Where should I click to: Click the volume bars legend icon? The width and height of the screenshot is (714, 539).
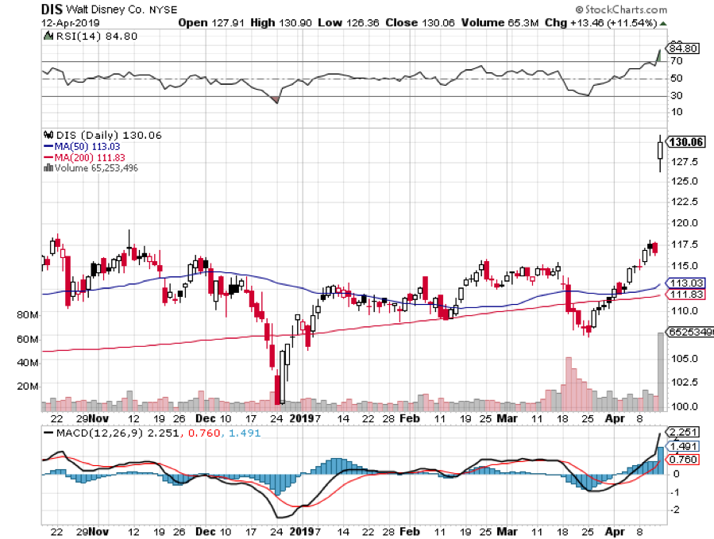[x=48, y=168]
